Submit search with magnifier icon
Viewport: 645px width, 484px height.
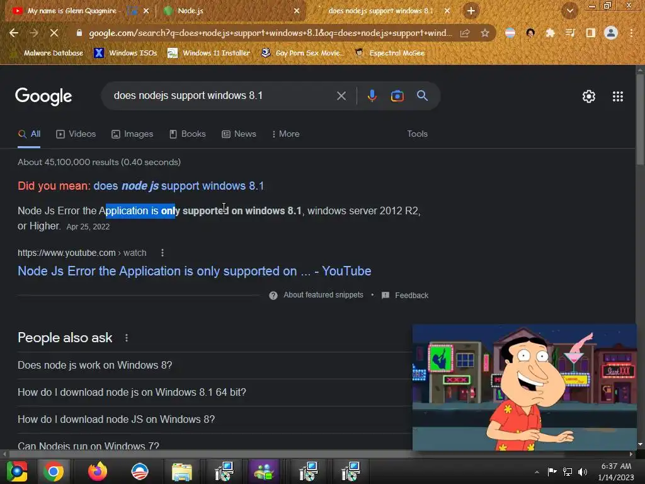pyautogui.click(x=422, y=96)
